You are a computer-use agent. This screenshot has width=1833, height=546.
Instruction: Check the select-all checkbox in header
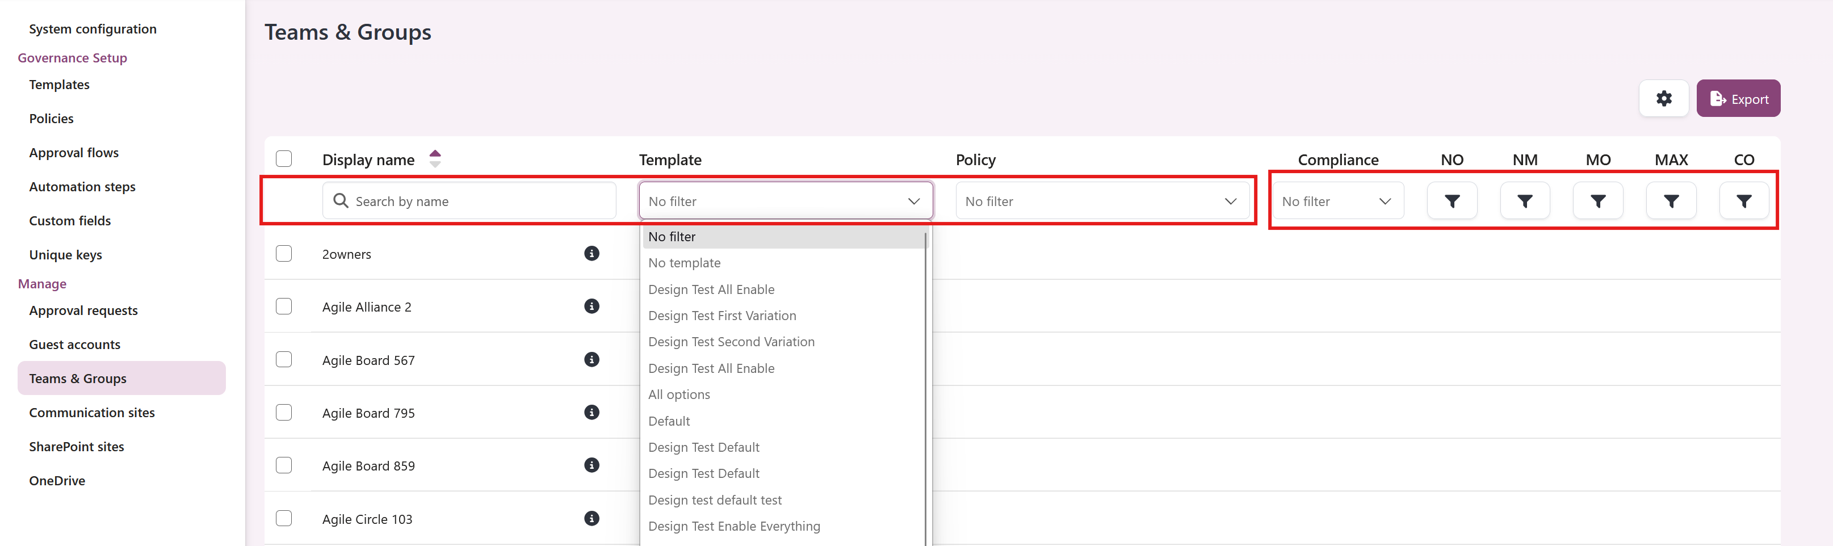click(284, 158)
